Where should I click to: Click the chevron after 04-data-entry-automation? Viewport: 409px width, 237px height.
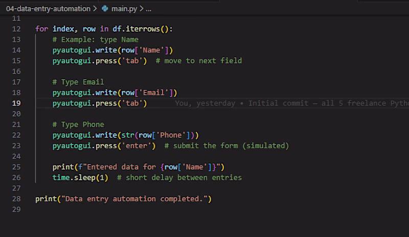[96, 9]
